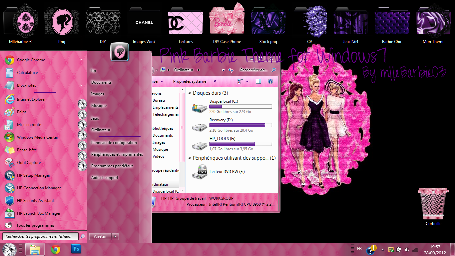Expand Google Chrome jump list arrow
The width and height of the screenshot is (455, 256).
click(81, 60)
